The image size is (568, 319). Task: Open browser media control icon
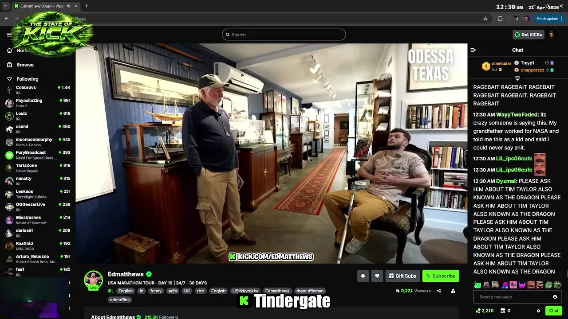tap(516, 19)
